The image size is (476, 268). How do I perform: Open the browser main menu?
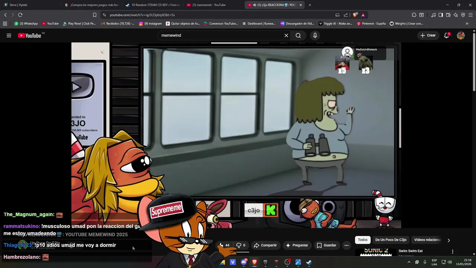471,15
